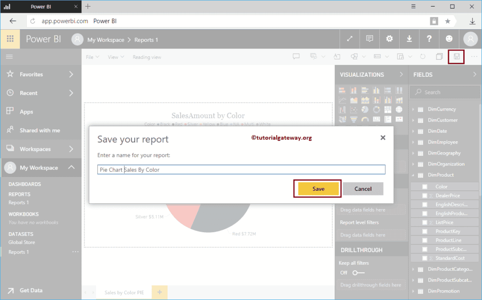
Task: Click the Text box toolbar icon
Action: tap(337, 57)
